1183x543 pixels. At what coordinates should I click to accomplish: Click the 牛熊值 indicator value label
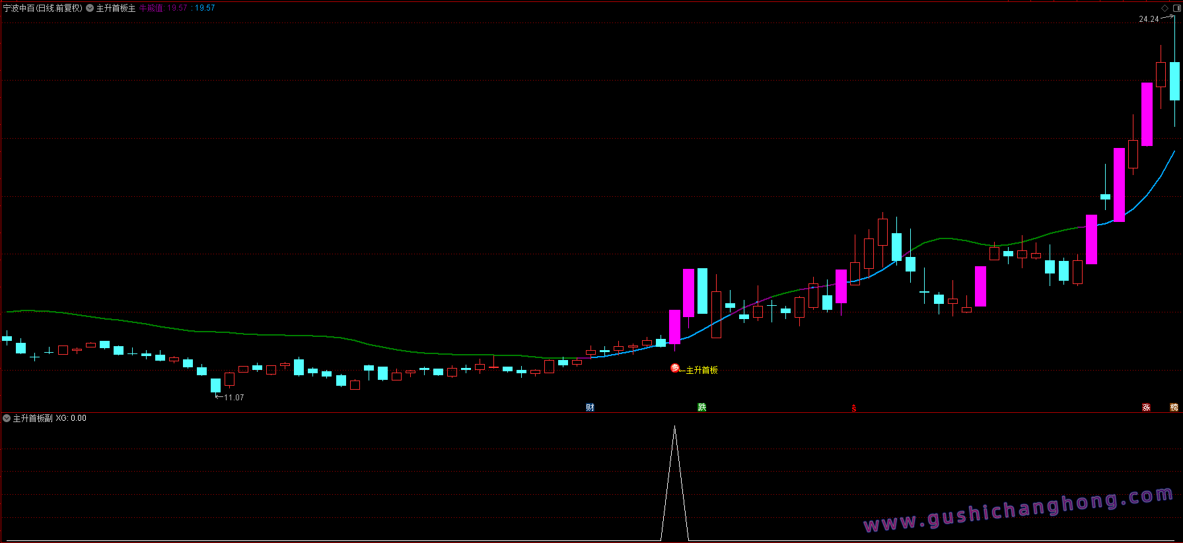click(151, 8)
